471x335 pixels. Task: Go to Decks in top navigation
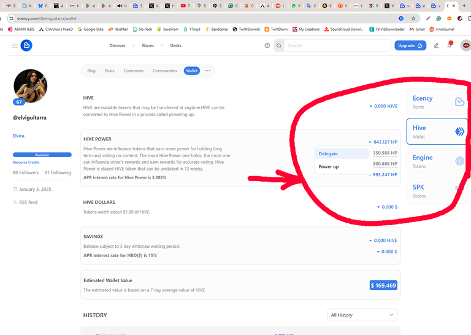pos(176,45)
